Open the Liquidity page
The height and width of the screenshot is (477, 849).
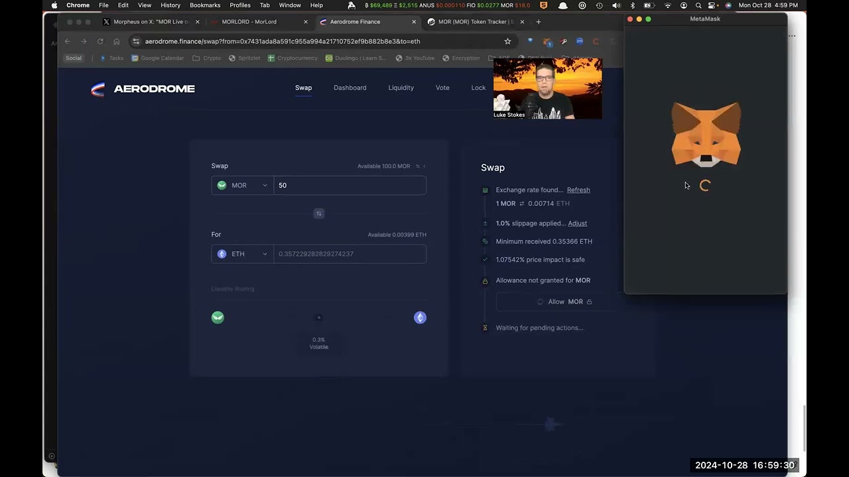tap(401, 87)
